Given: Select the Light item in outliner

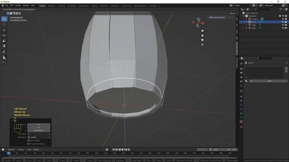Looking at the screenshot, I should 254,28.
